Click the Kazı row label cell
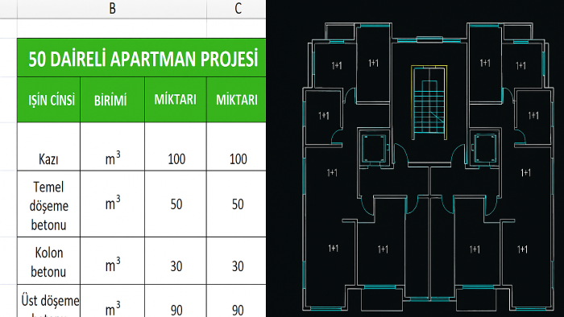Screen dimensions: 564x317 49,146
